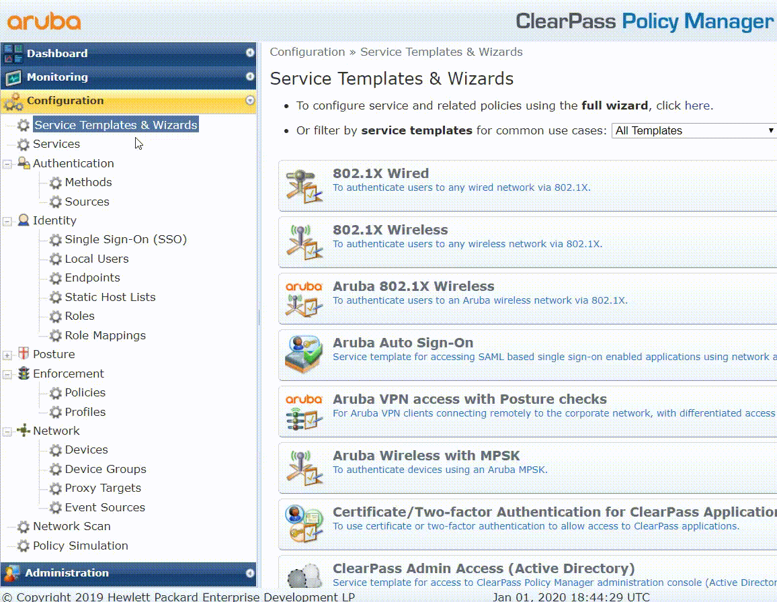Click the Aruba Auto Sign-On template icon

pyautogui.click(x=304, y=355)
